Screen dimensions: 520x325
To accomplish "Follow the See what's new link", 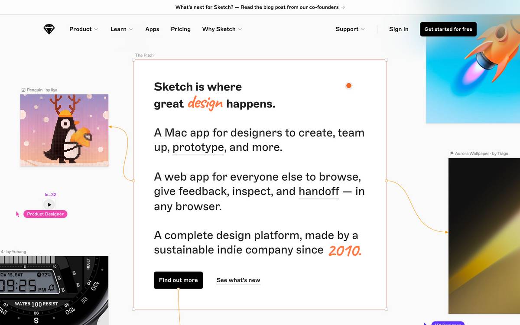I will [238, 280].
